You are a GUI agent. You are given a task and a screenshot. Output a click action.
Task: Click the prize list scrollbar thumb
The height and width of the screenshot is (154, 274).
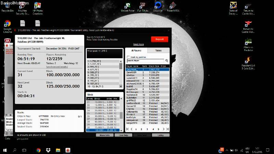(121, 66)
